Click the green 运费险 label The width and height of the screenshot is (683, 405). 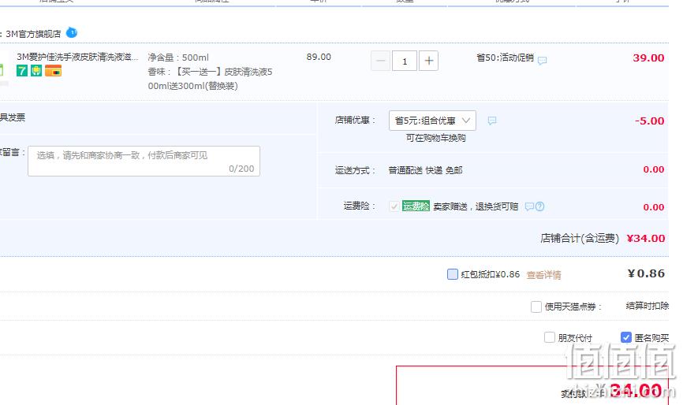coord(416,206)
